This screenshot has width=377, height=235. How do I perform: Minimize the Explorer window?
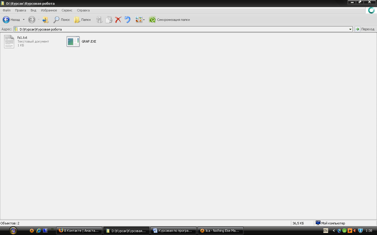coord(352,2)
